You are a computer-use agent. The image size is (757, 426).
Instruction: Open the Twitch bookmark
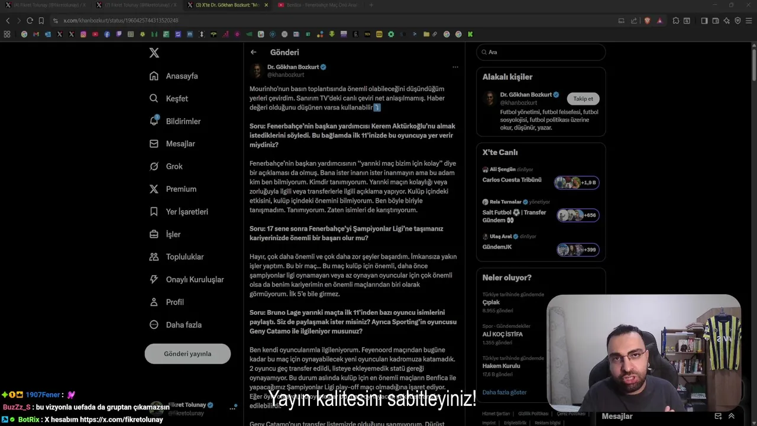[x=119, y=34]
